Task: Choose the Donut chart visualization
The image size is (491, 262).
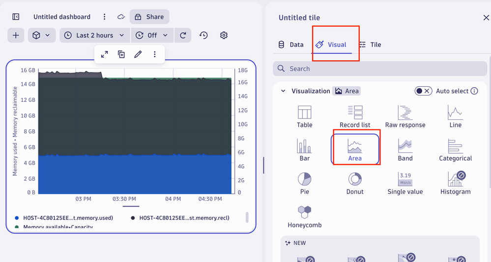Action: 354,179
